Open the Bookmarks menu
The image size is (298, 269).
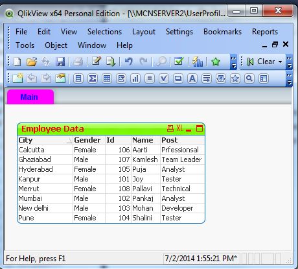coord(222,32)
